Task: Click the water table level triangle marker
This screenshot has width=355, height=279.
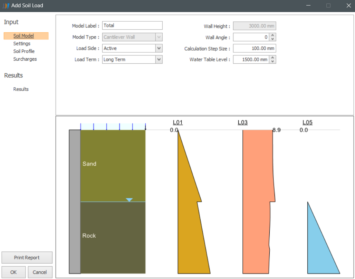Action: 129,200
